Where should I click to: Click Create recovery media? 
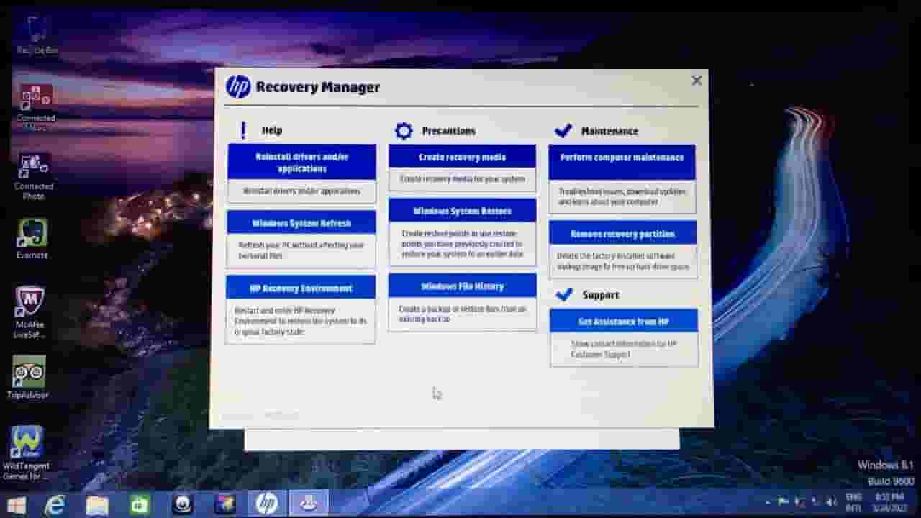point(463,157)
